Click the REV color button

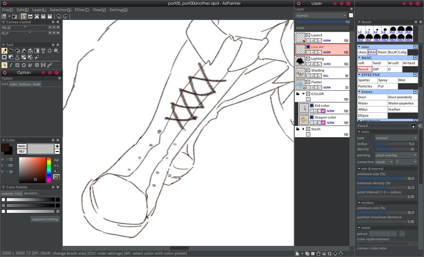point(22,152)
